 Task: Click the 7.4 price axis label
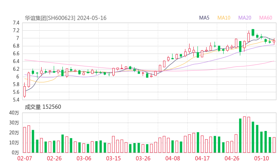[15, 23]
